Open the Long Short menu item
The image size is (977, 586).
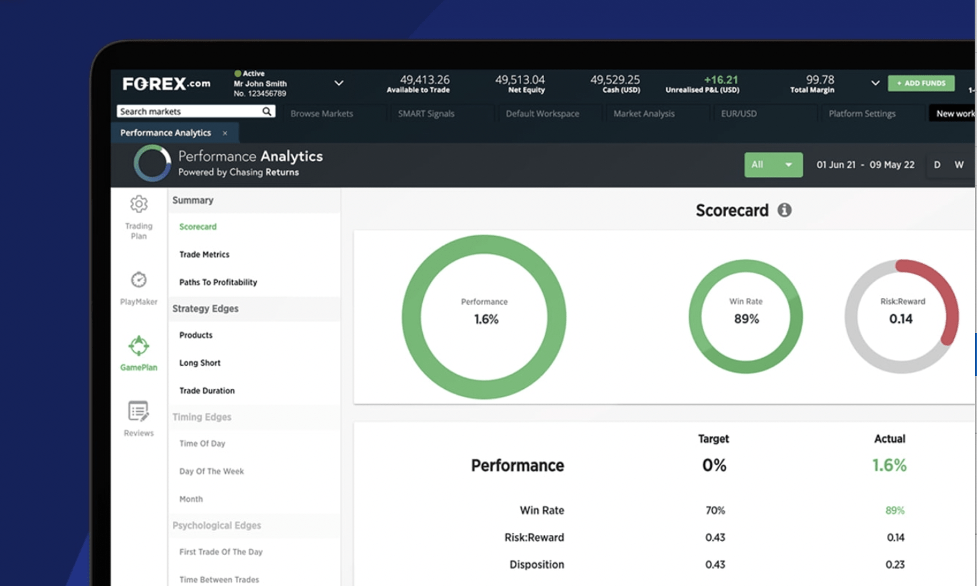(x=200, y=363)
